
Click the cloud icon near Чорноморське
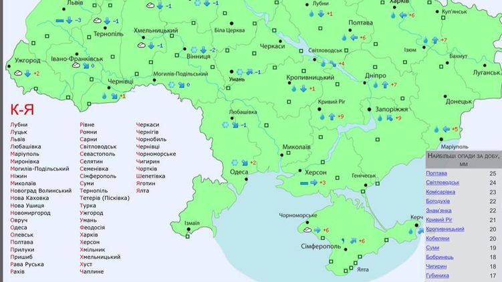point(307,230)
